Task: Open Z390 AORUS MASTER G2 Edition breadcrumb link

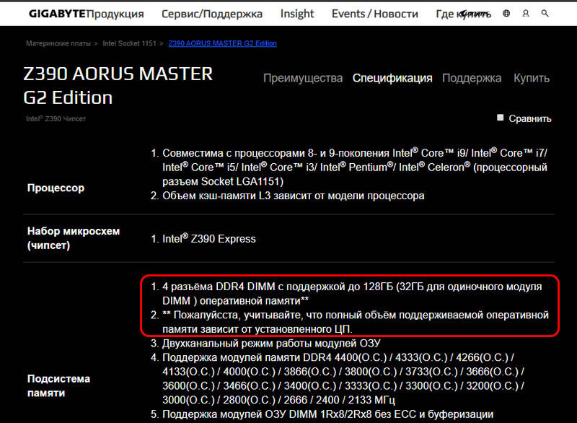Action: [x=222, y=43]
